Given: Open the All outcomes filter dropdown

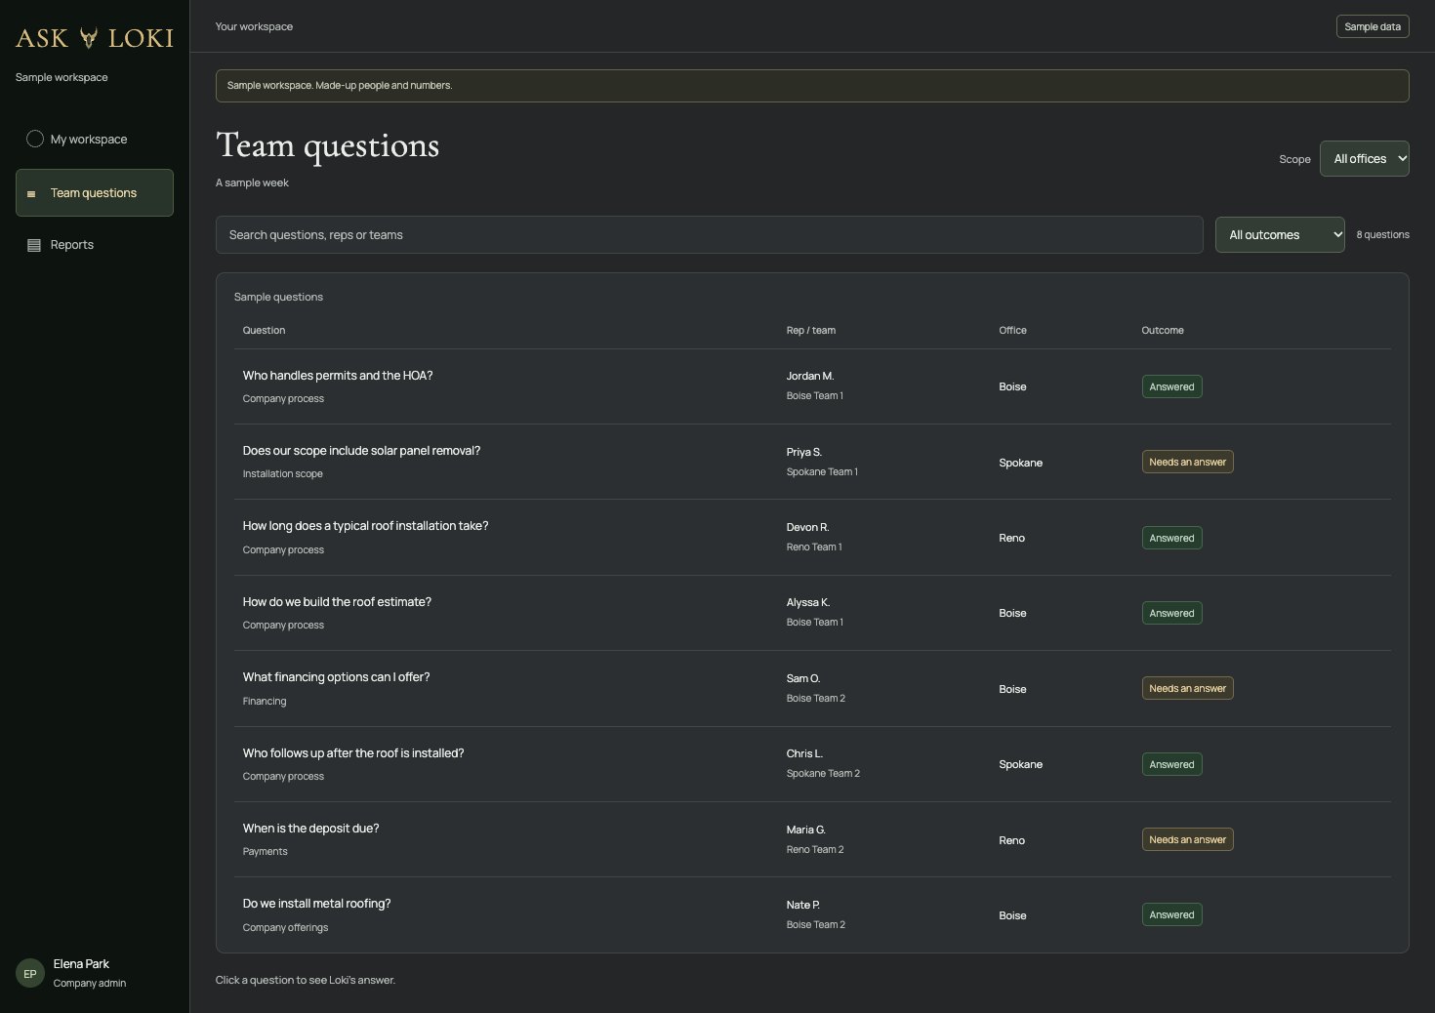Looking at the screenshot, I should (x=1280, y=234).
